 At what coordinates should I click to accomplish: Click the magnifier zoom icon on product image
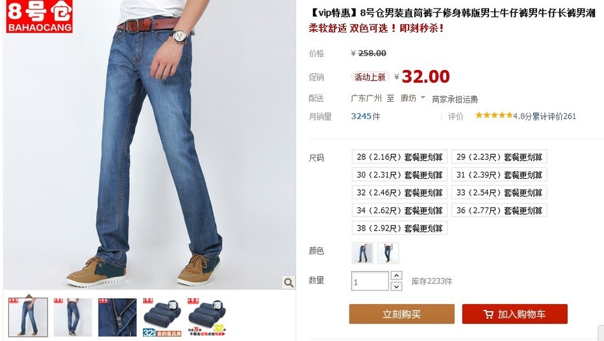288,283
